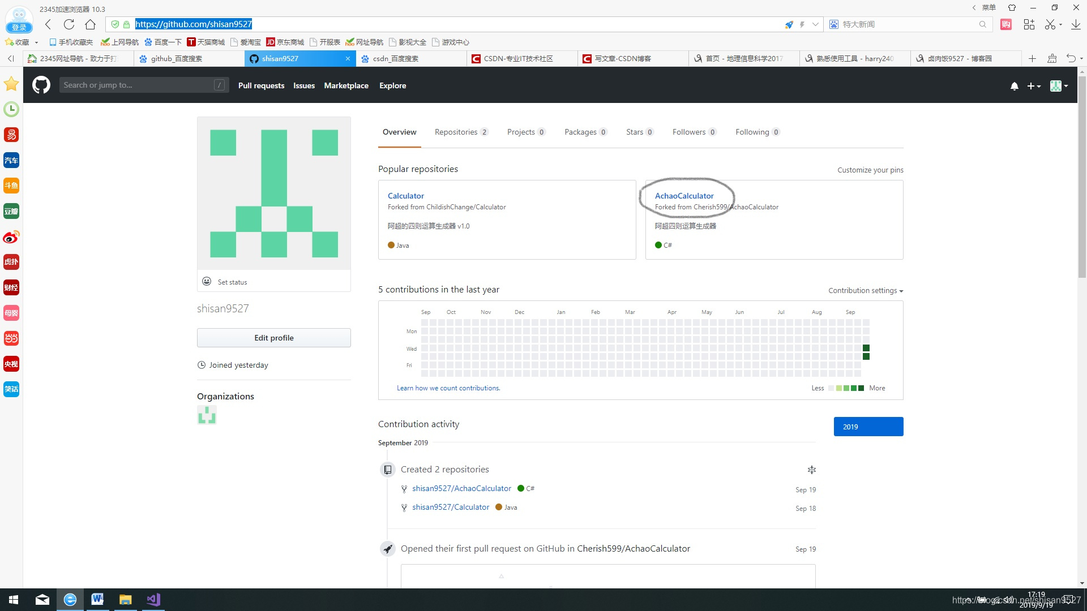Reload the page with refresh icon
The width and height of the screenshot is (1087, 611).
[69, 24]
